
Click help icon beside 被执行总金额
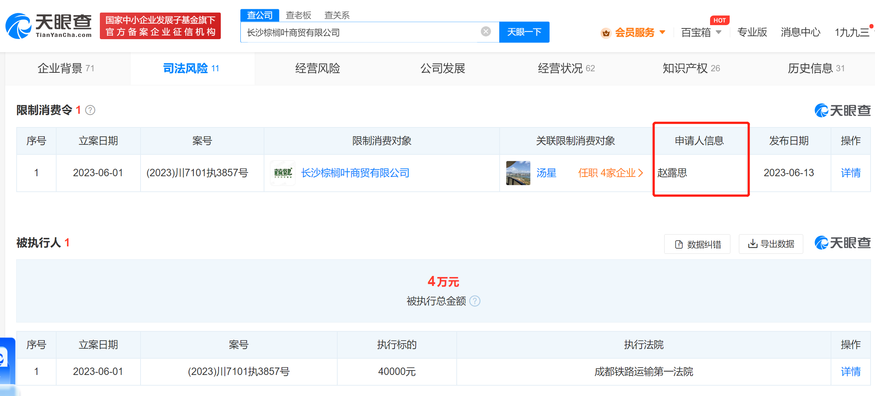click(x=475, y=301)
